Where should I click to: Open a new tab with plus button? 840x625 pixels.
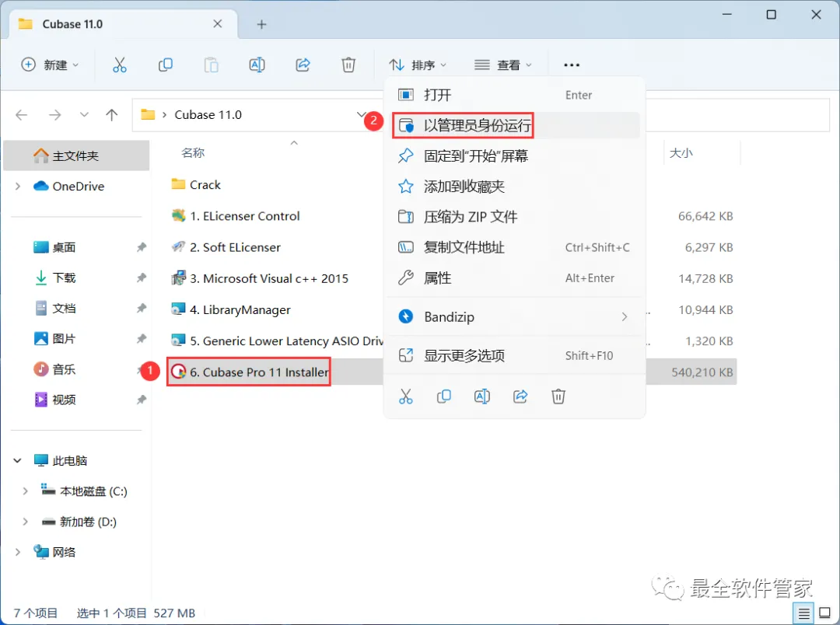point(261,24)
